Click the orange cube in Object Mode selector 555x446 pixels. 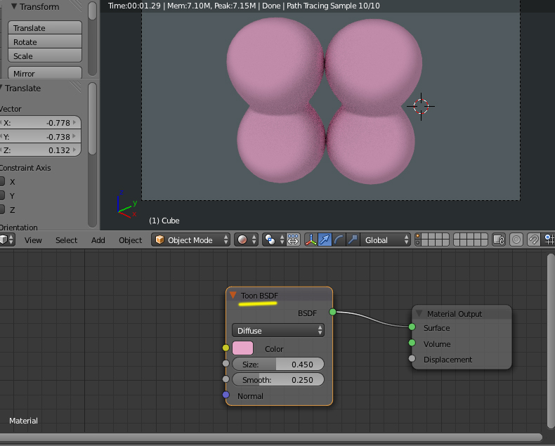(x=160, y=240)
